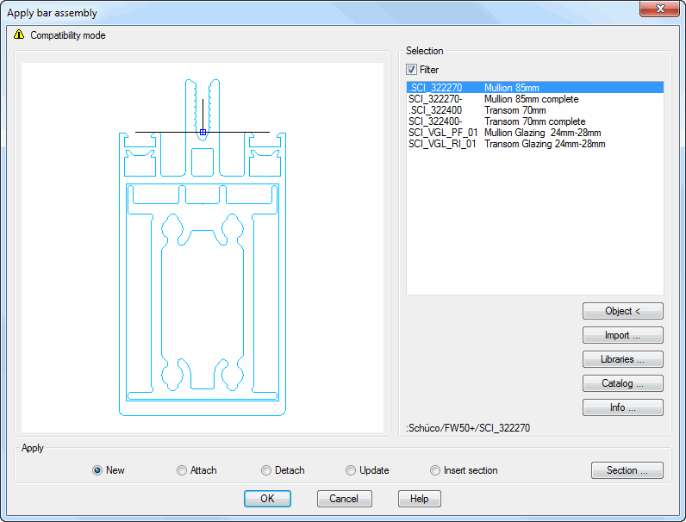Select the New radio option
This screenshot has width=686, height=522.
click(97, 470)
